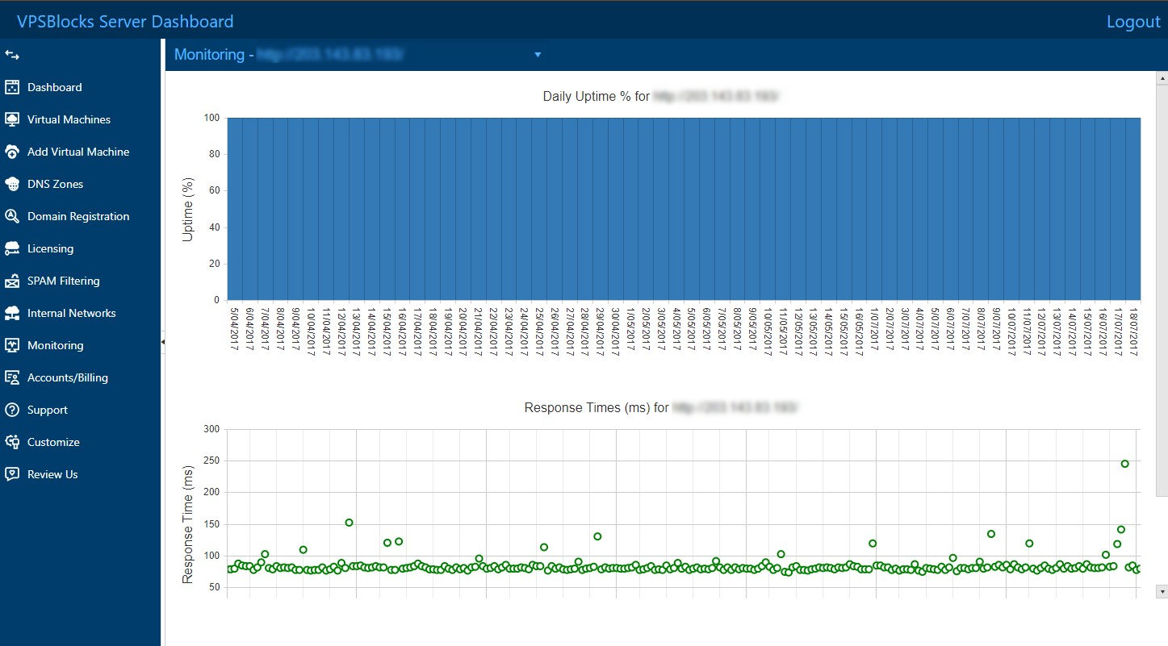Collapse the sidebar with the small arrow
The width and height of the screenshot is (1168, 646).
[x=162, y=342]
